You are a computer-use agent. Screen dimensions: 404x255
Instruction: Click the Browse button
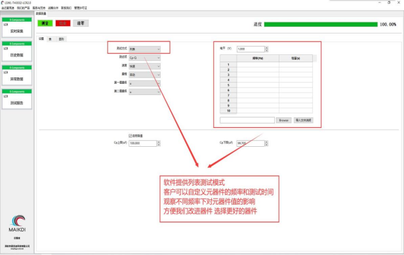click(284, 120)
